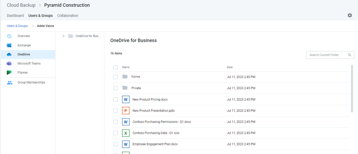
Task: Select Employee Engagement Plan.docx checkbox
Action: pos(115,144)
